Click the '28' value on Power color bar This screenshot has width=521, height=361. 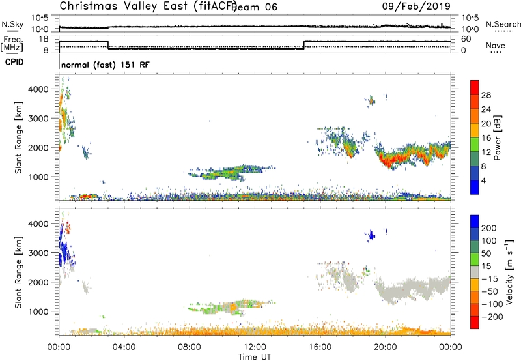pyautogui.click(x=486, y=95)
